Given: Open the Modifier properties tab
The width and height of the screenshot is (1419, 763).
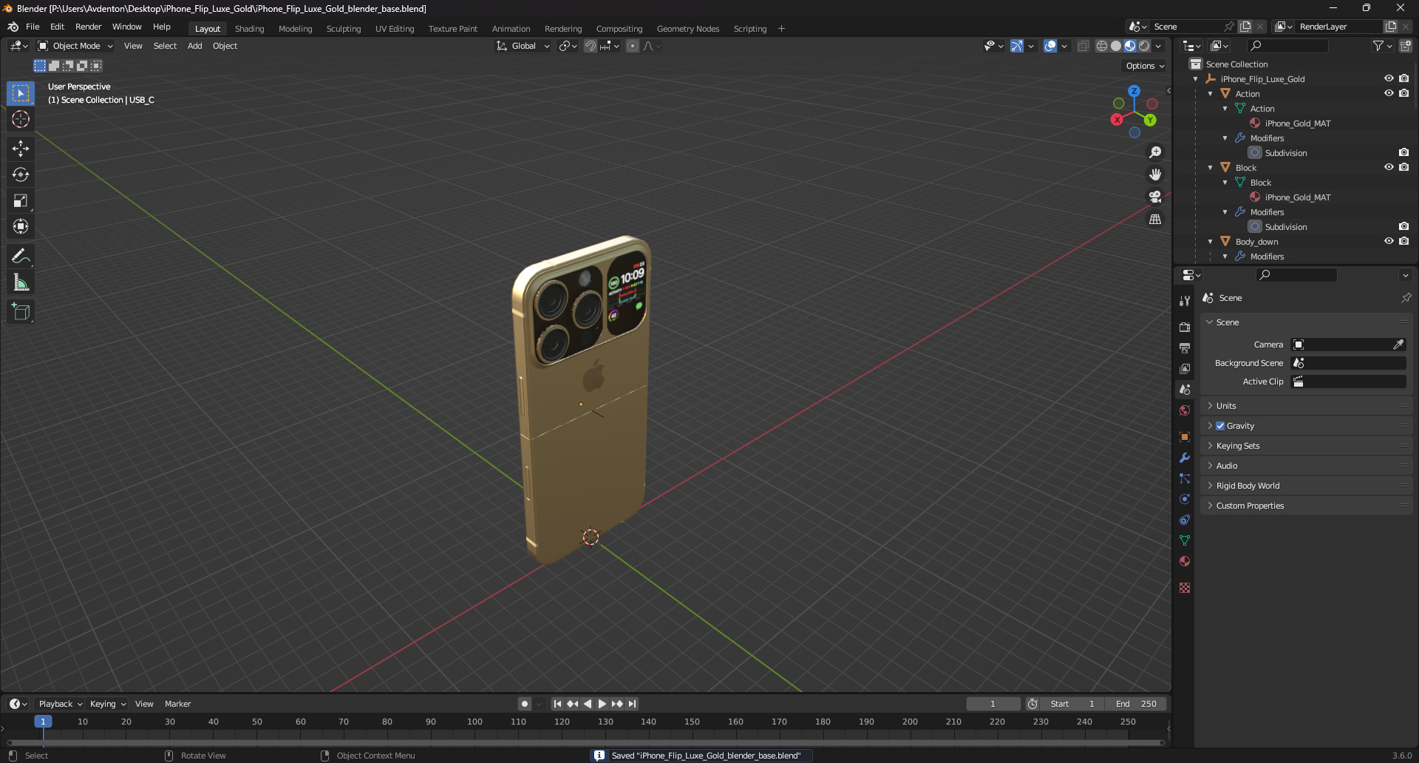Looking at the screenshot, I should coord(1185,458).
